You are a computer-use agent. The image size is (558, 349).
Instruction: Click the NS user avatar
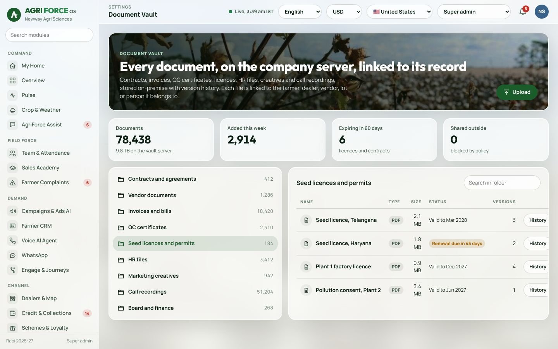[x=541, y=12]
